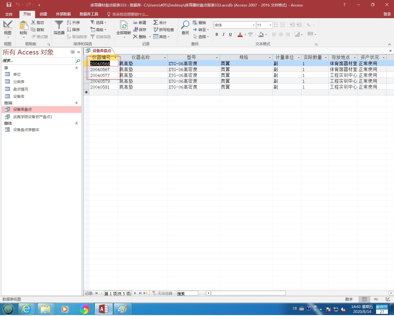Image resolution: width=394 pixels, height=316 pixels.
Task: Open File Explorer from the taskbar
Action: (46, 309)
